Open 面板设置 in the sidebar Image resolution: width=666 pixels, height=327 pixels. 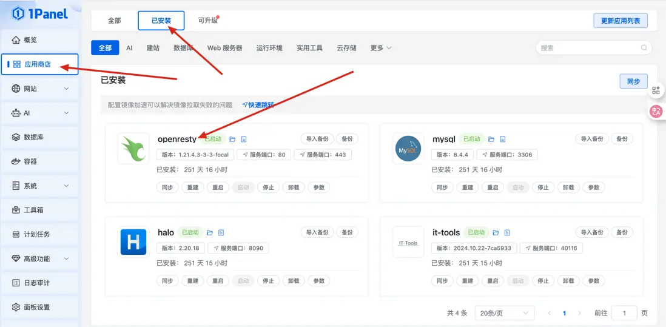coord(39,306)
